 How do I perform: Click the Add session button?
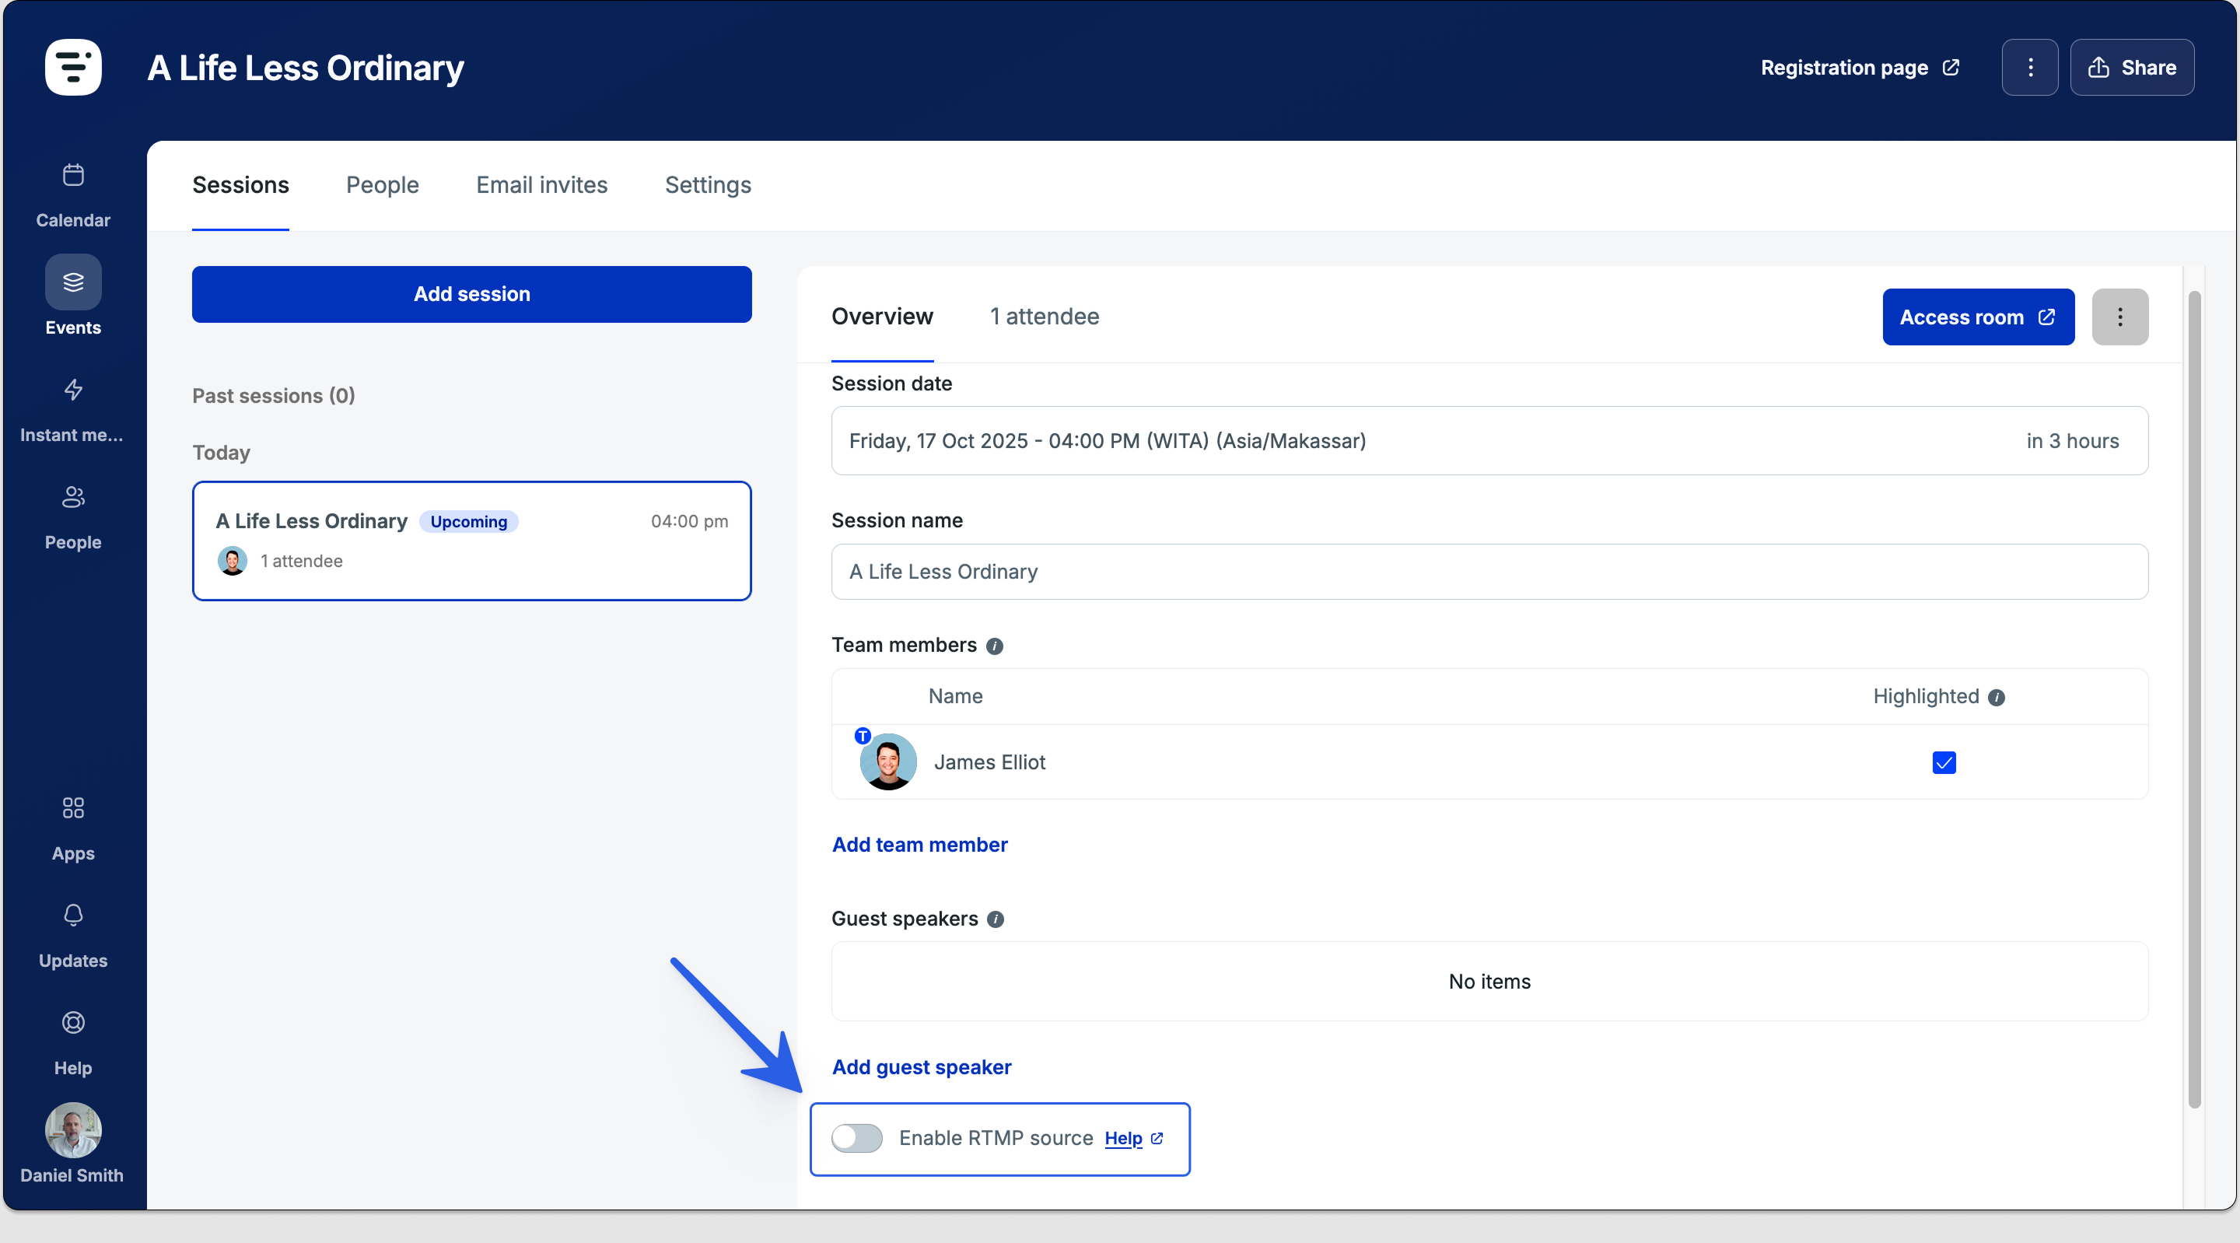click(x=471, y=294)
